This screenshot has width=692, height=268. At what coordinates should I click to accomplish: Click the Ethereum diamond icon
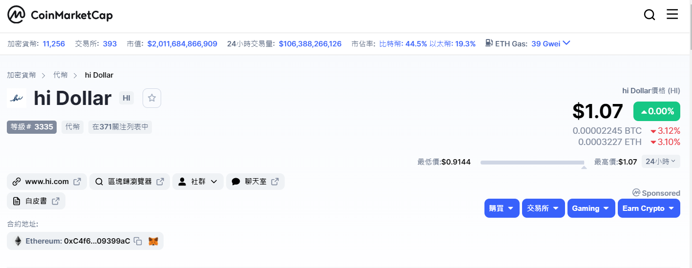tap(18, 241)
